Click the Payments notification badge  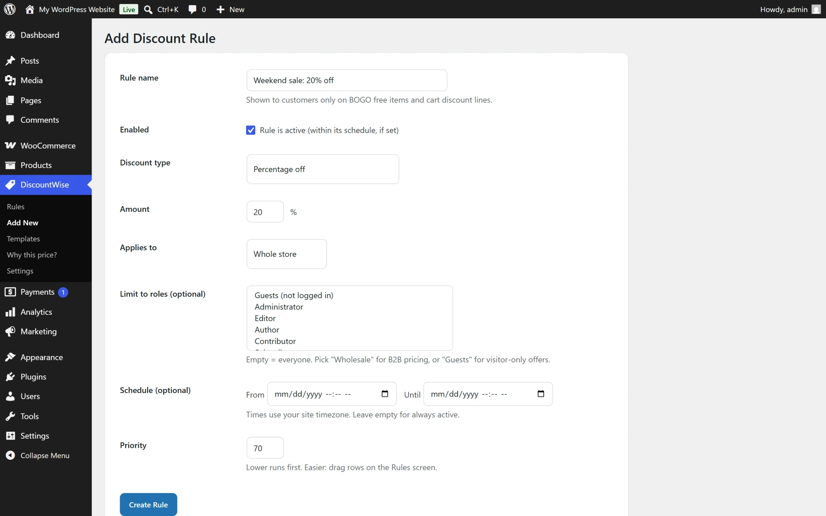[x=63, y=292]
